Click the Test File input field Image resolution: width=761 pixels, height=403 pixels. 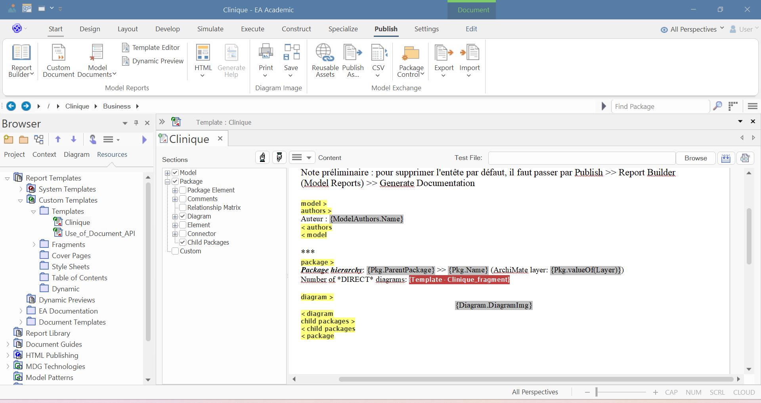(x=582, y=158)
